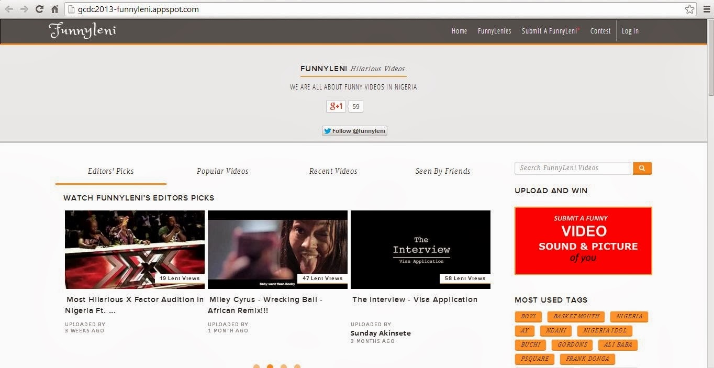This screenshot has height=368, width=714.
Task: Switch to Editors' Picks tab
Action: point(111,171)
